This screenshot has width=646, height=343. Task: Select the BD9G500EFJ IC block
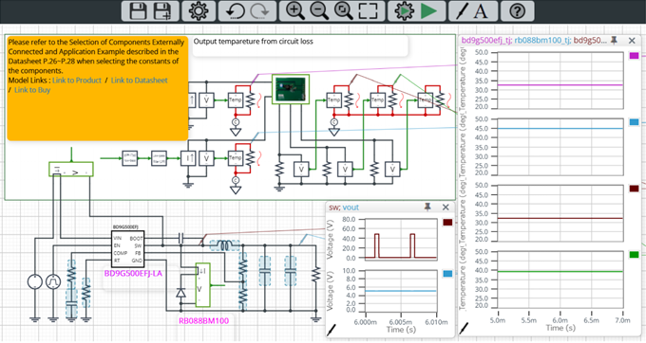pos(127,249)
